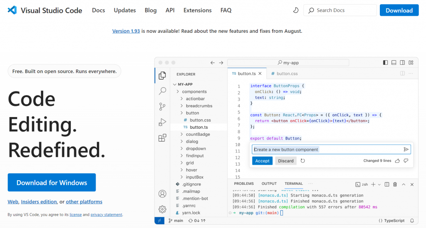Click the thumbs up icon
Viewport: 426px width, 228px height.
(397, 161)
